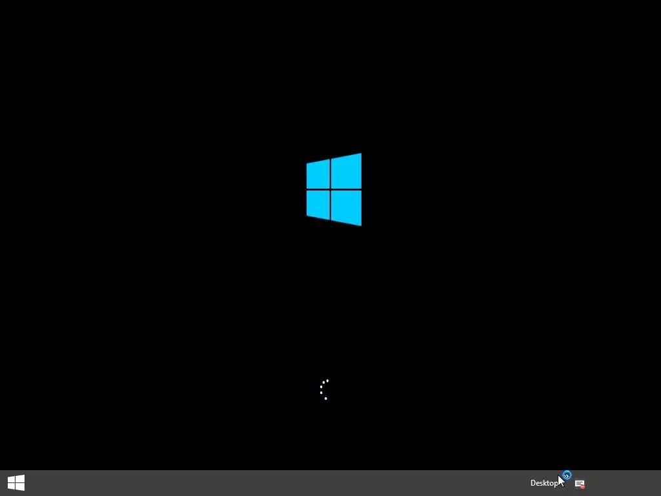Open the Windows Start button
661x496 pixels.
pyautogui.click(x=16, y=483)
